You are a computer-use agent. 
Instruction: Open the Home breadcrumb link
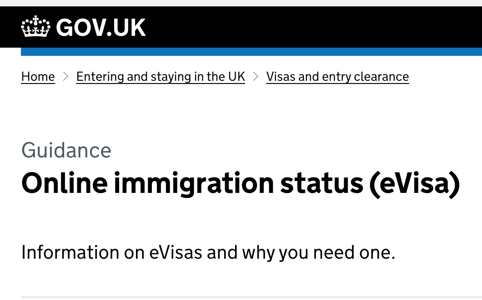(38, 77)
